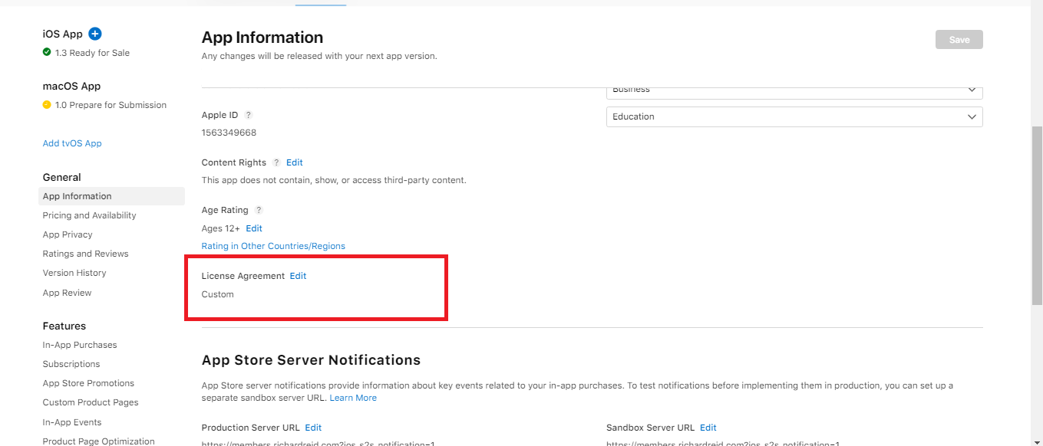Open Rating in Other Countries/Regions
Screen dimensions: 1043x446
pyautogui.click(x=273, y=246)
